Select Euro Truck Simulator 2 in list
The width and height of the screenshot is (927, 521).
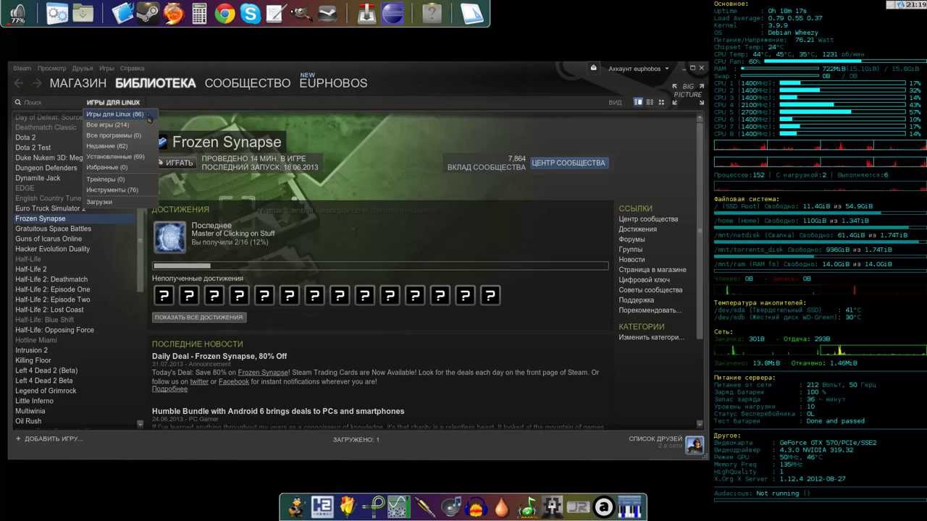[49, 208]
